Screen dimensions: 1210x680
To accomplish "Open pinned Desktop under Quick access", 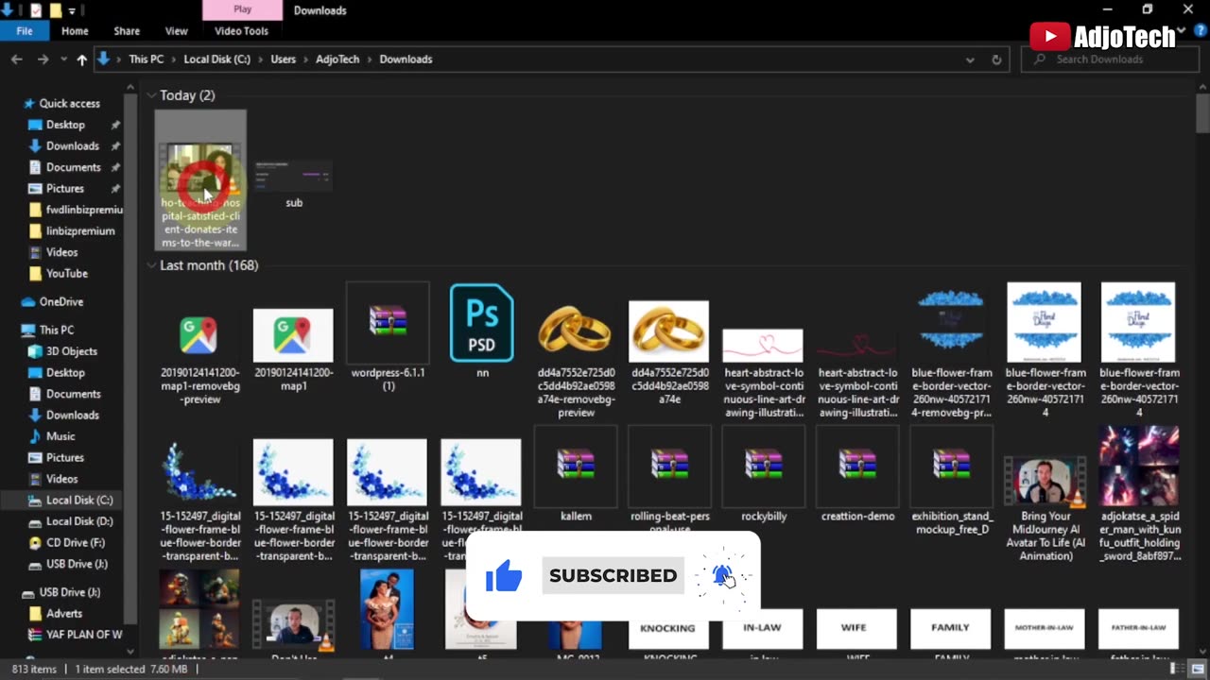I will coord(65,125).
